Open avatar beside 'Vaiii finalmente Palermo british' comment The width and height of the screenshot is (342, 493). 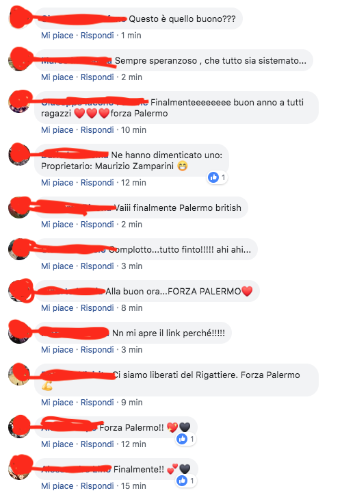pos(19,207)
